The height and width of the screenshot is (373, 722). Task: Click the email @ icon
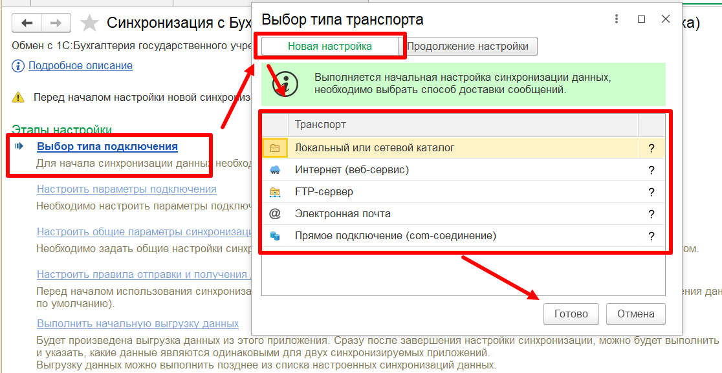click(275, 214)
